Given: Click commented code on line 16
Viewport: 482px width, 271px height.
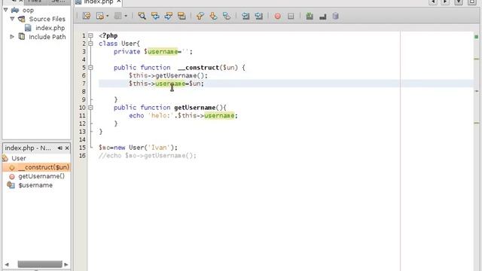Looking at the screenshot, I should tap(148, 156).
